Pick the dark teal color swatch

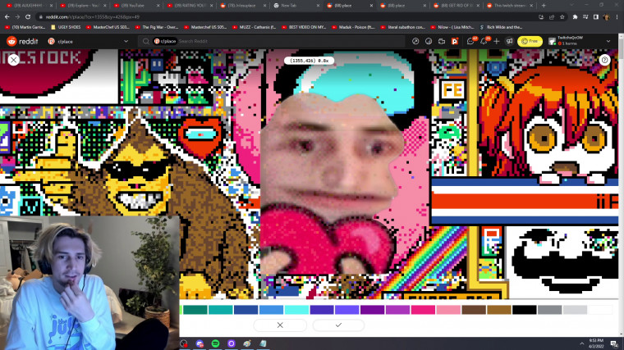coord(195,310)
